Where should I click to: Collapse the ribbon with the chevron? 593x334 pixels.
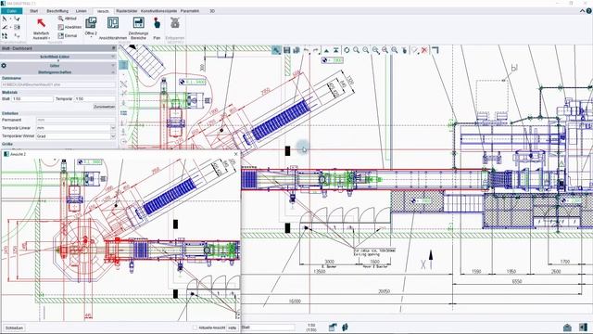point(582,11)
